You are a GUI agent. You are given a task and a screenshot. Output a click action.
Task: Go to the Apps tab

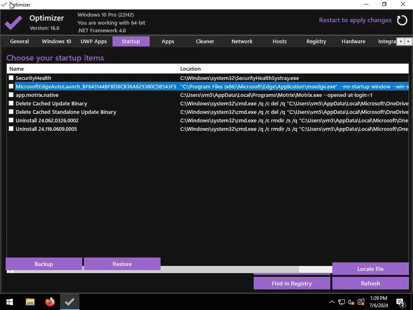[168, 42]
